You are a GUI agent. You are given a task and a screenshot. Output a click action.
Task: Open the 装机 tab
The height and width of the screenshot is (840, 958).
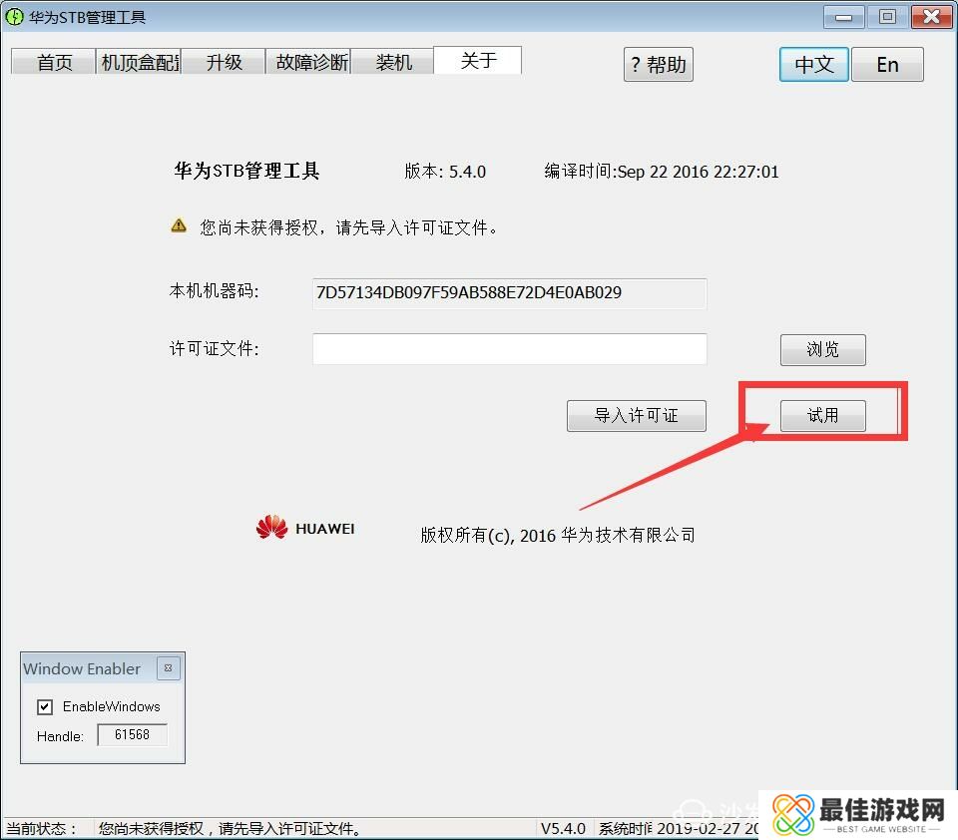[x=393, y=62]
